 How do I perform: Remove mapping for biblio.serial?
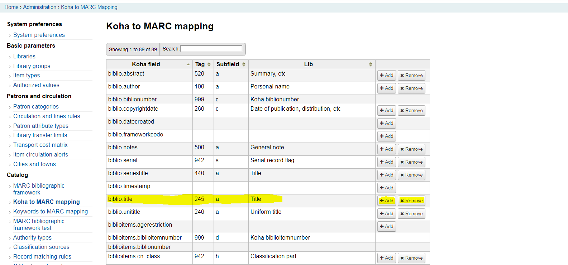pos(411,162)
